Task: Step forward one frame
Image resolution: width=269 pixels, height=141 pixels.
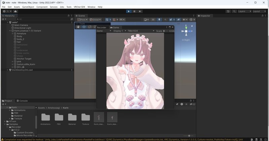Action: pos(140,11)
